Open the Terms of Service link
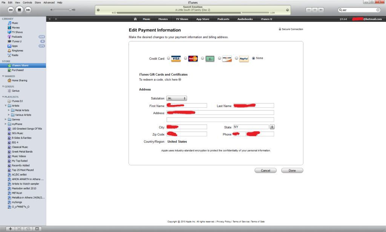This screenshot has width=386, height=232. click(x=241, y=222)
